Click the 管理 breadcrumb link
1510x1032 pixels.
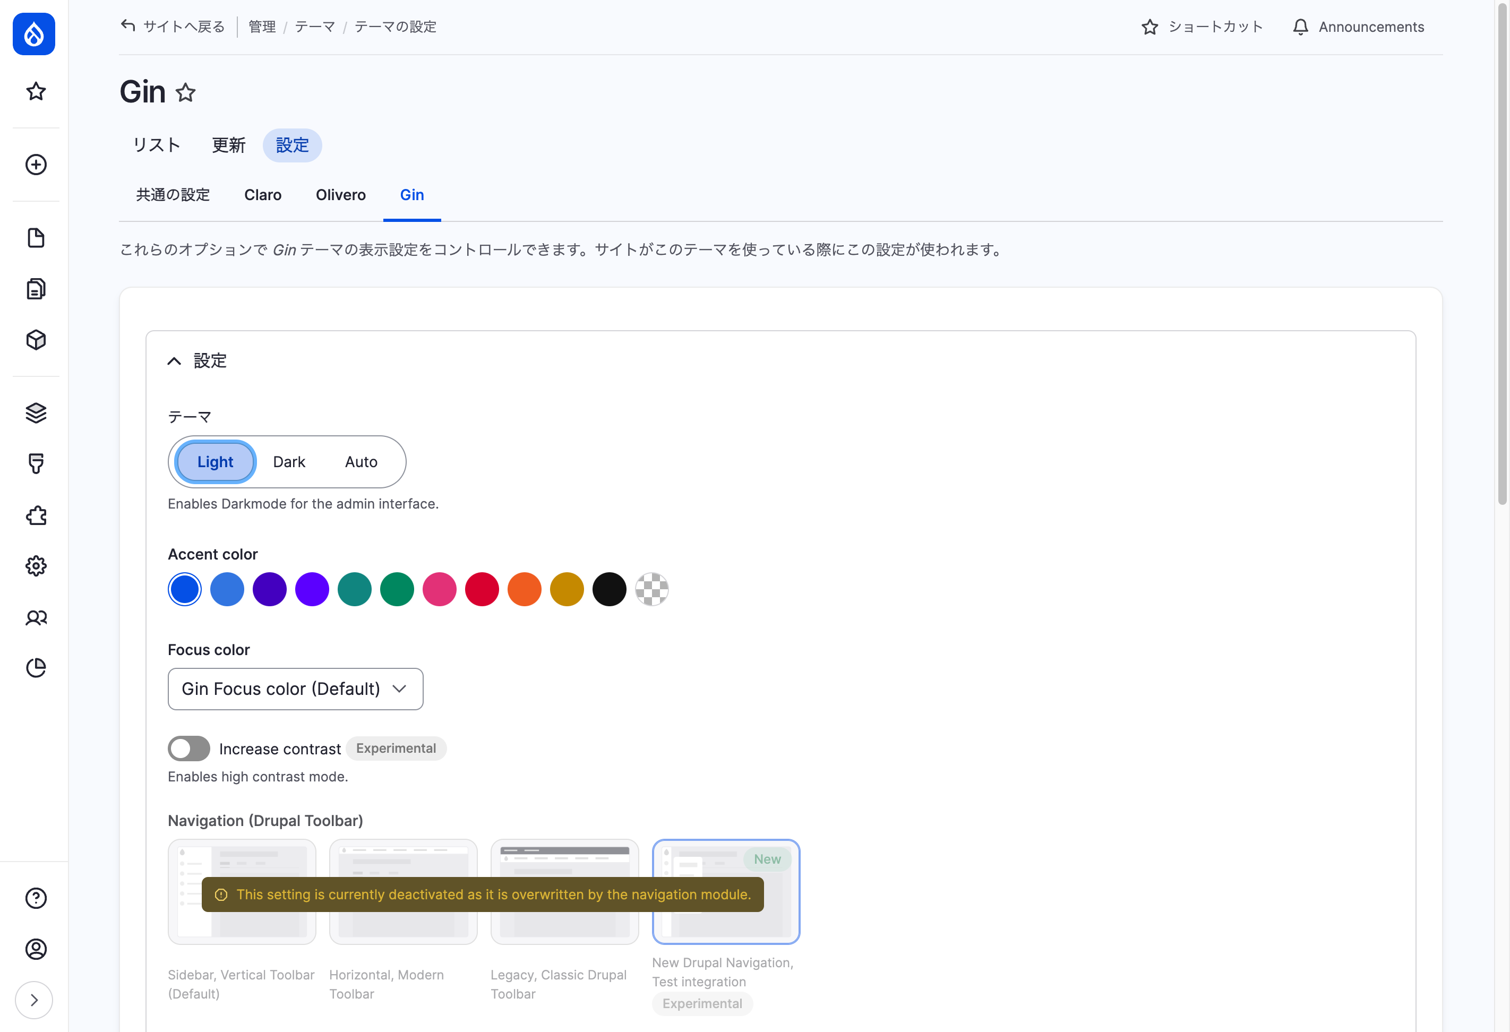[x=262, y=27]
